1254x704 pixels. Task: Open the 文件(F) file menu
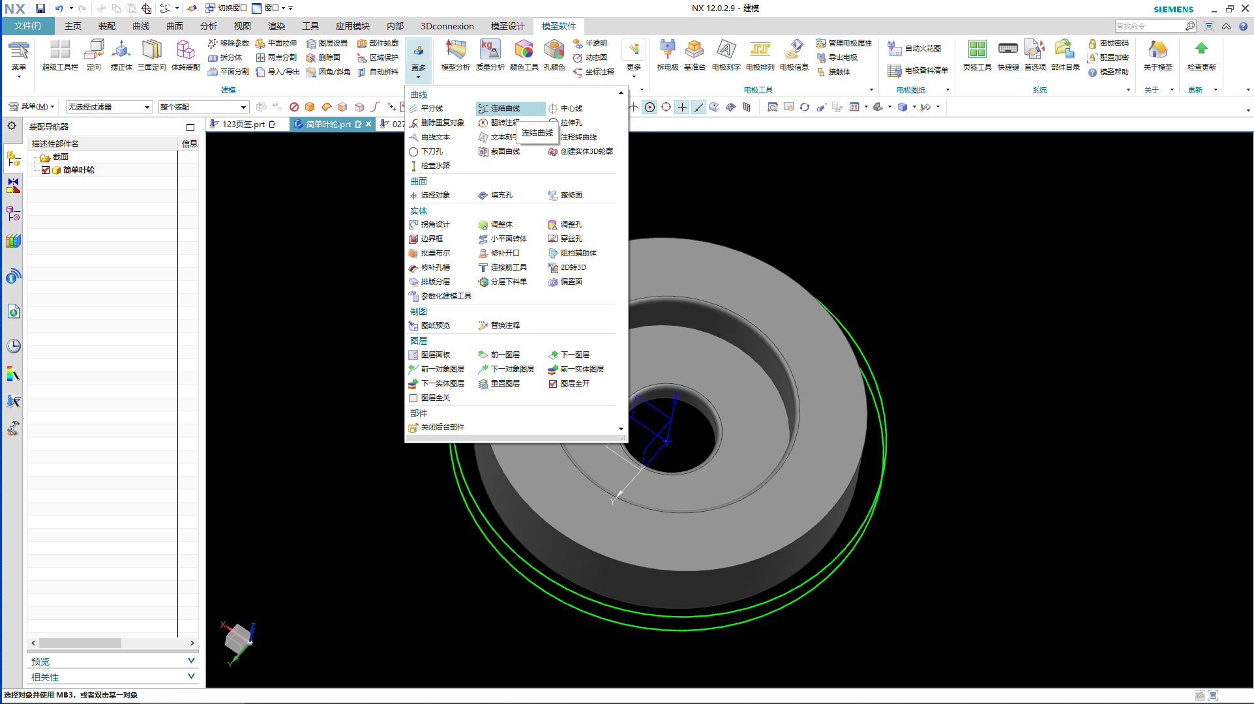[27, 26]
